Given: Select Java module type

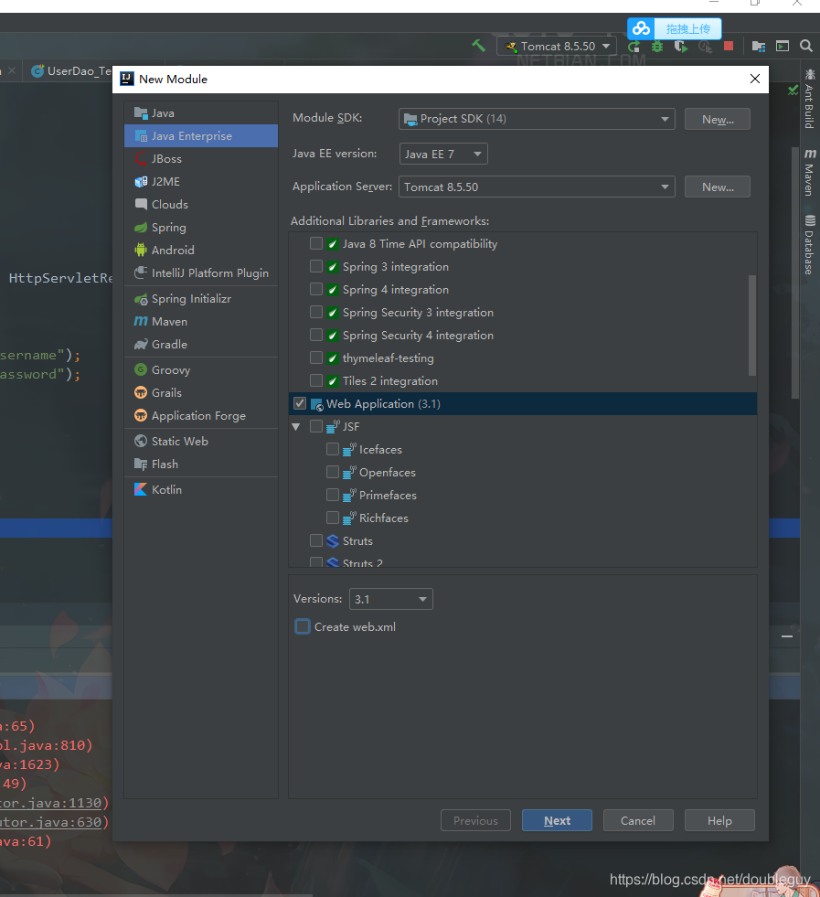Looking at the screenshot, I should coord(201,113).
